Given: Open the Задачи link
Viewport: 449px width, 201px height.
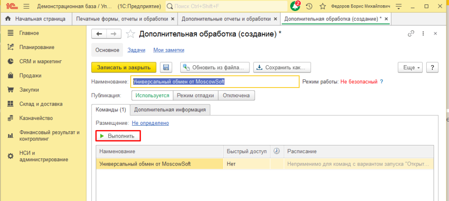Looking at the screenshot, I should tap(136, 50).
